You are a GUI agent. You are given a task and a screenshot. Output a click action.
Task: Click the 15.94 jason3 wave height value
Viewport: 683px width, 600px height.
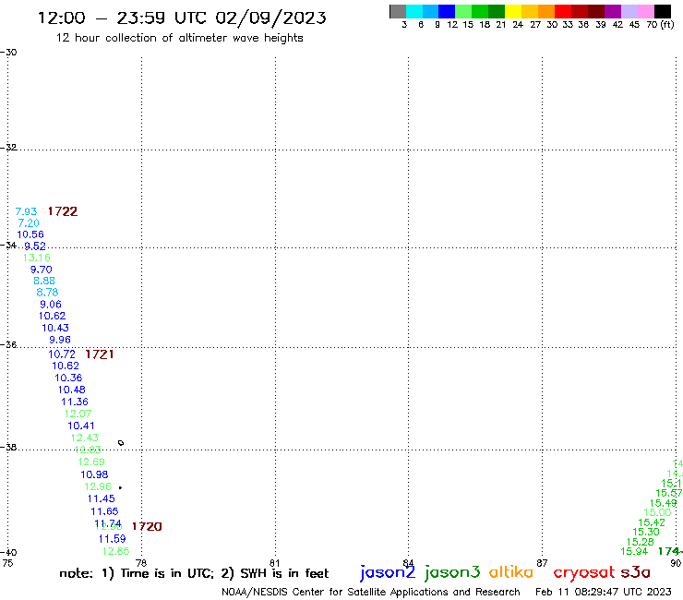click(634, 552)
